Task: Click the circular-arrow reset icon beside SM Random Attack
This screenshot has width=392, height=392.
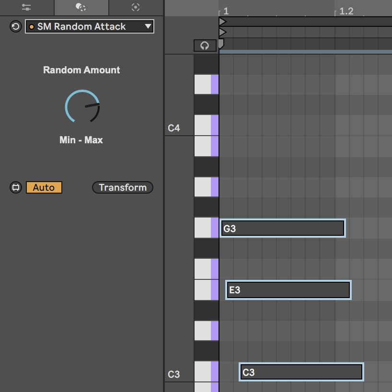Action: (x=16, y=26)
